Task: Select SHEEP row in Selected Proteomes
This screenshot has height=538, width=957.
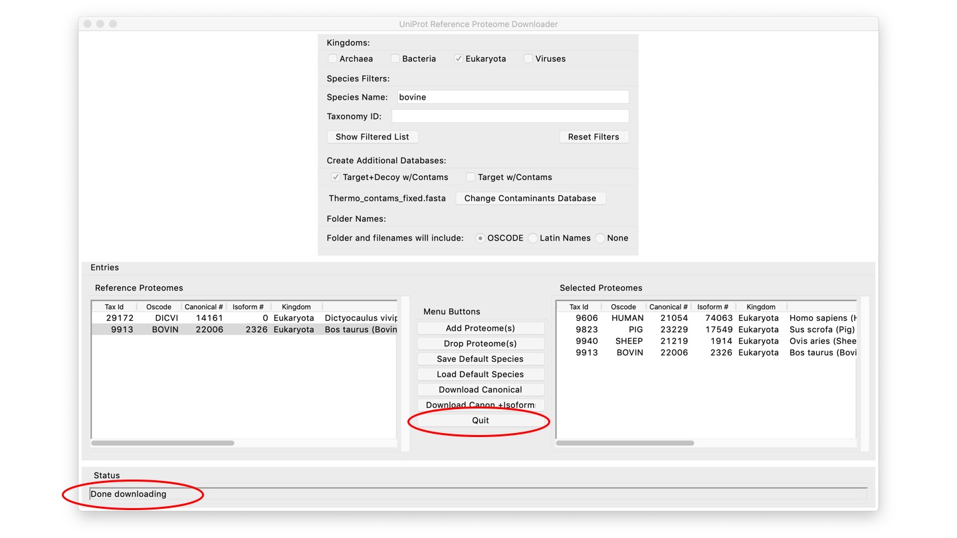Action: click(706, 341)
